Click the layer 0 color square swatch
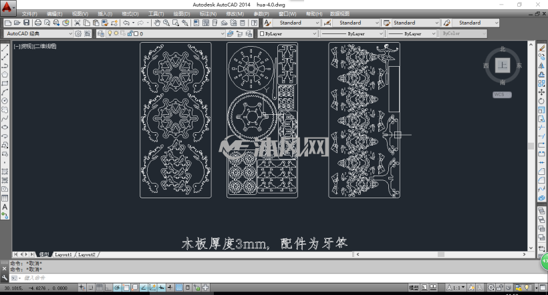The image size is (548, 295). tap(136, 34)
